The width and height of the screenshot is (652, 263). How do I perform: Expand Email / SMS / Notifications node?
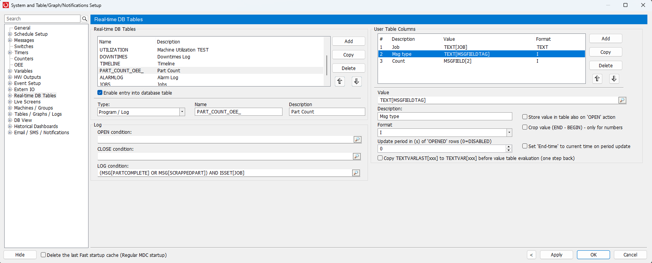[x=10, y=133]
